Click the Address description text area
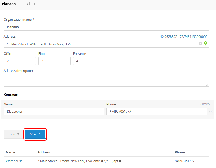 106,80
